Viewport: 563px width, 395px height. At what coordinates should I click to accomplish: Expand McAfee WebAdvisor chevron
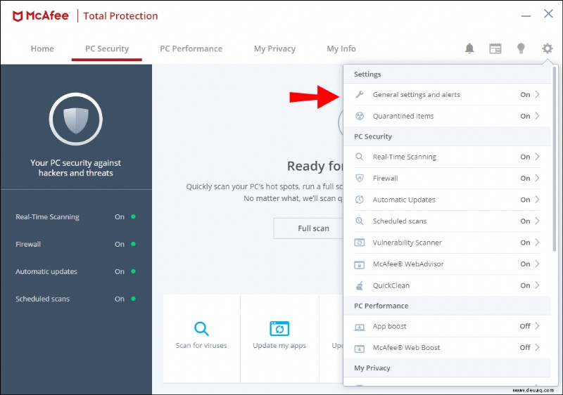tap(537, 264)
